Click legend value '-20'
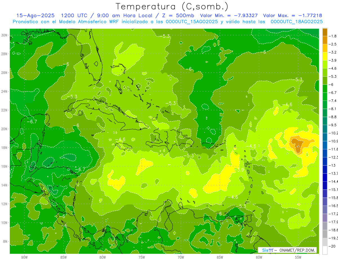Screen dimensions: 338x261 click(x=332, y=246)
